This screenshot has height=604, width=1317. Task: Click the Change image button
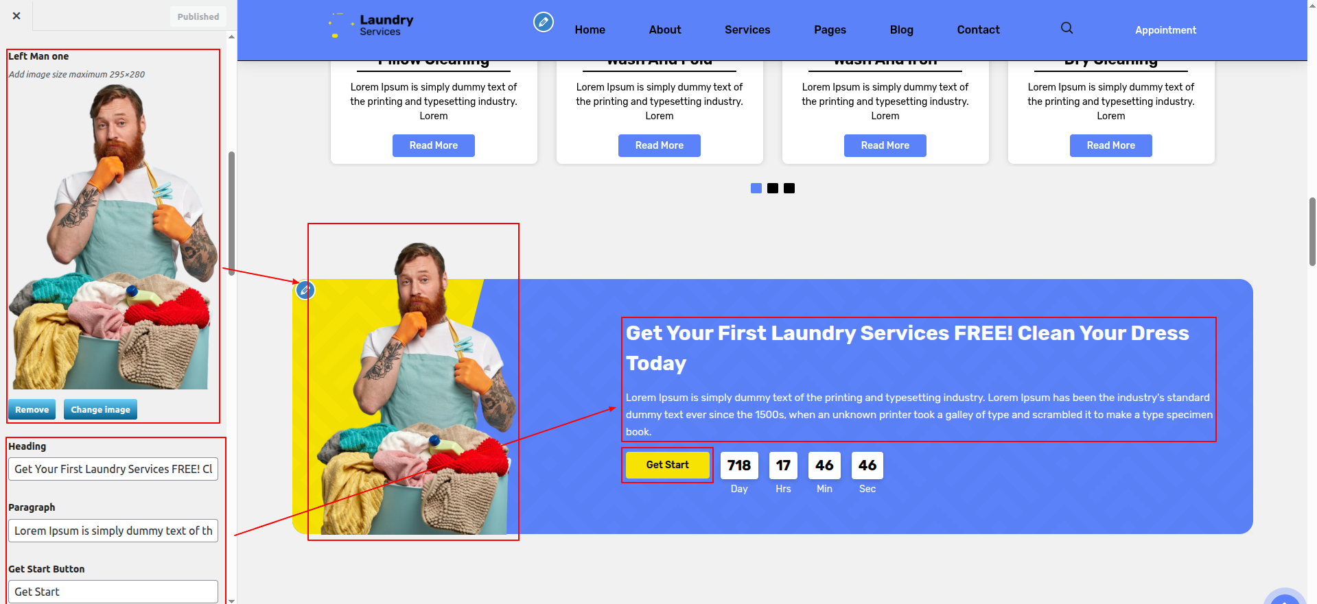pyautogui.click(x=100, y=409)
